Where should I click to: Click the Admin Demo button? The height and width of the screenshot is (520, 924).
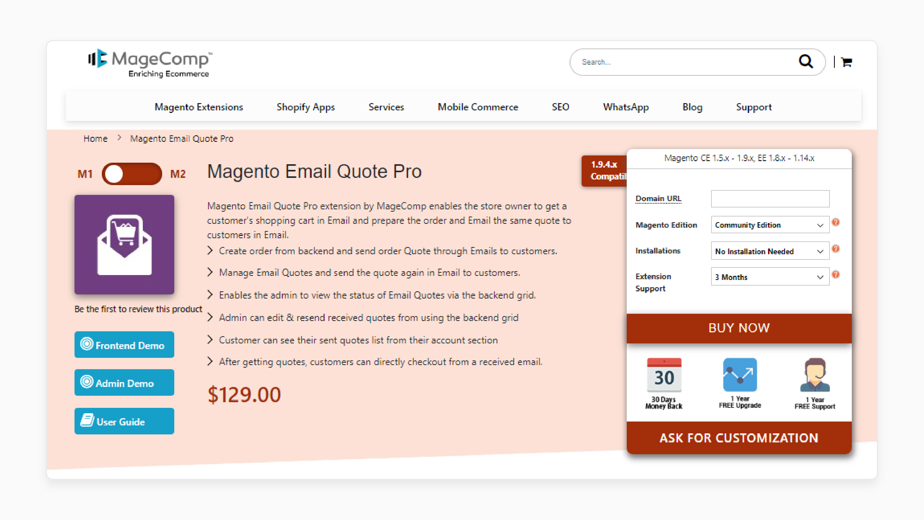point(124,383)
